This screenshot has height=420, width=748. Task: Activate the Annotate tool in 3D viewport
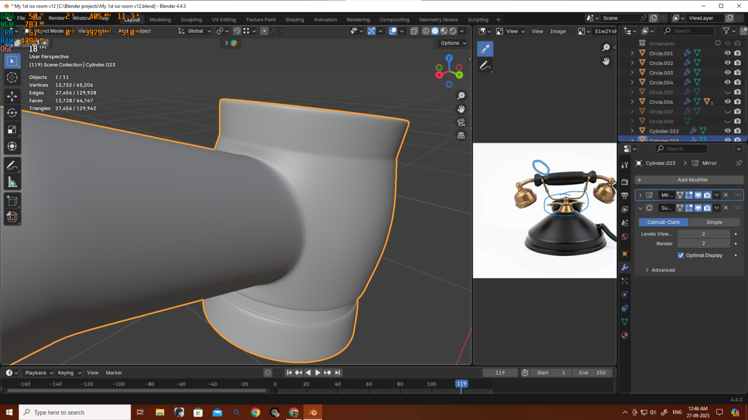12,166
